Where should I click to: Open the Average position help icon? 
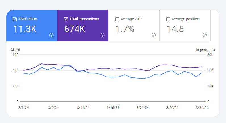(x=205, y=35)
